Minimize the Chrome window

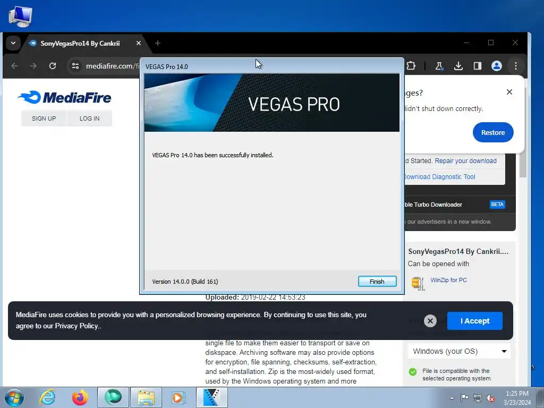point(466,42)
